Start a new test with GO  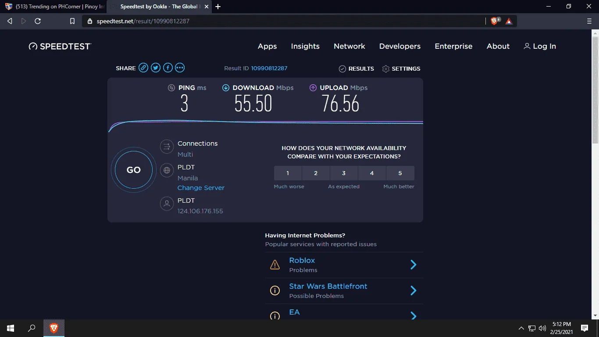click(134, 170)
